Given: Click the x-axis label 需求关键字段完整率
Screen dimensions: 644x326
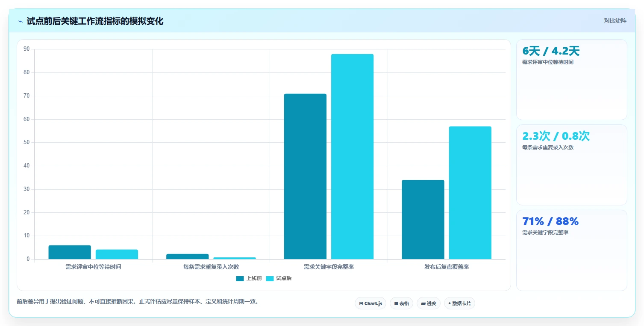Looking at the screenshot, I should [329, 267].
